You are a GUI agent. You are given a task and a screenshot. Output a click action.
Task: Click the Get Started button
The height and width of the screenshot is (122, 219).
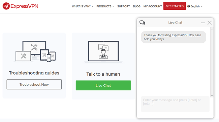pyautogui.click(x=175, y=6)
